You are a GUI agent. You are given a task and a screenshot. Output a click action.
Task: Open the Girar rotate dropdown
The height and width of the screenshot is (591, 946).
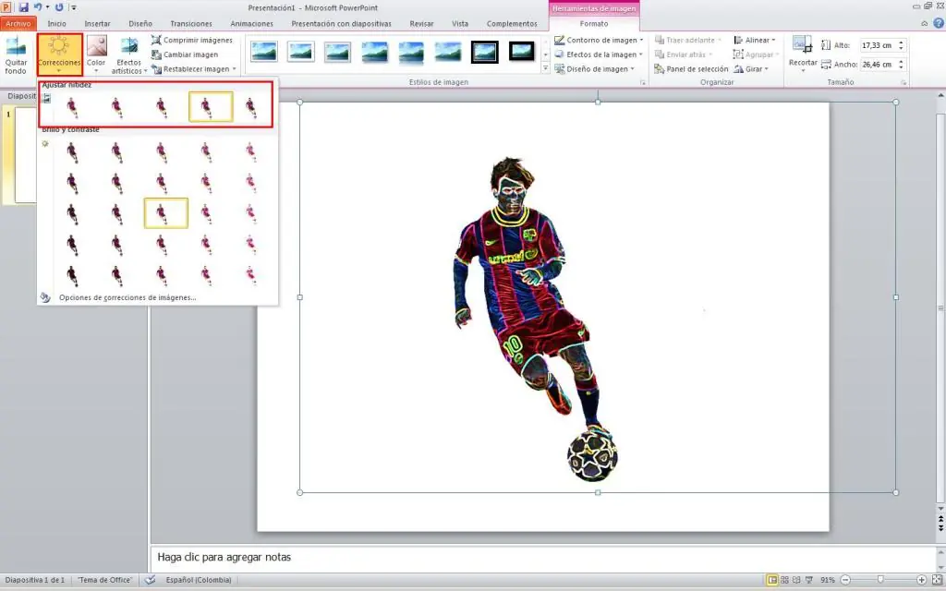pyautogui.click(x=751, y=68)
